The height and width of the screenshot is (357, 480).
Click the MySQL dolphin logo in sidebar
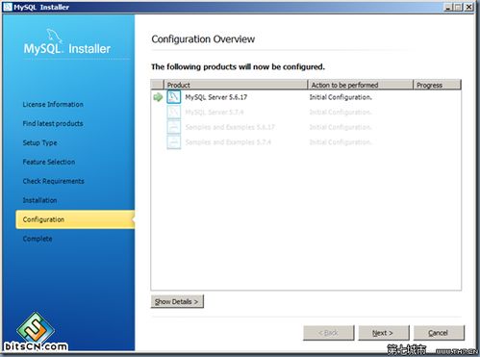click(x=54, y=36)
